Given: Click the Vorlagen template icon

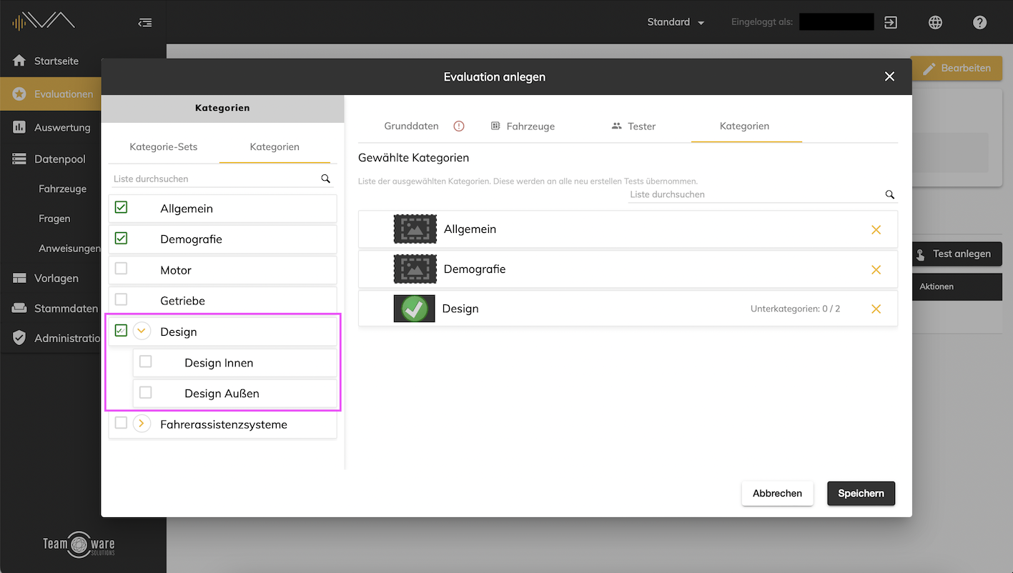Looking at the screenshot, I should click(19, 278).
